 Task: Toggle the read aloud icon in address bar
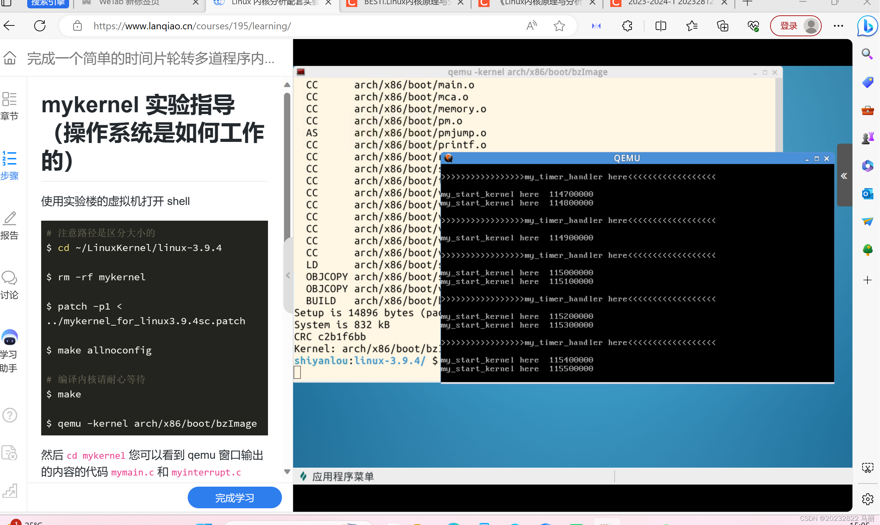531,26
